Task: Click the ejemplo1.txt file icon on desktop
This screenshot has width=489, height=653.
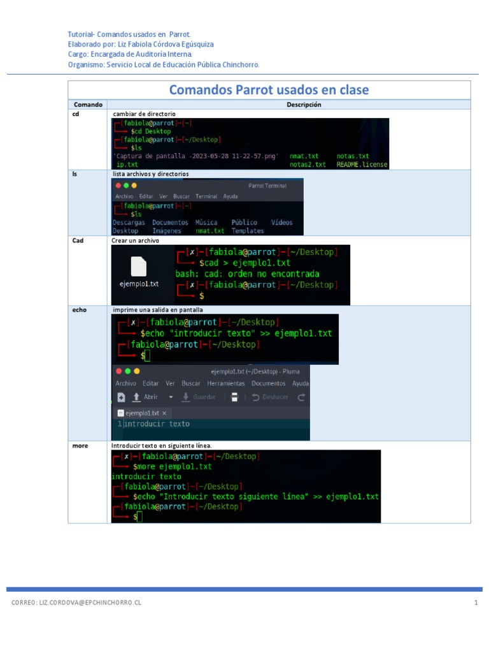Action: [139, 267]
